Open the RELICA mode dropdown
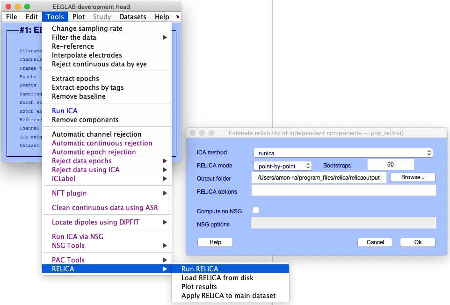450x305 pixels. coord(283,166)
